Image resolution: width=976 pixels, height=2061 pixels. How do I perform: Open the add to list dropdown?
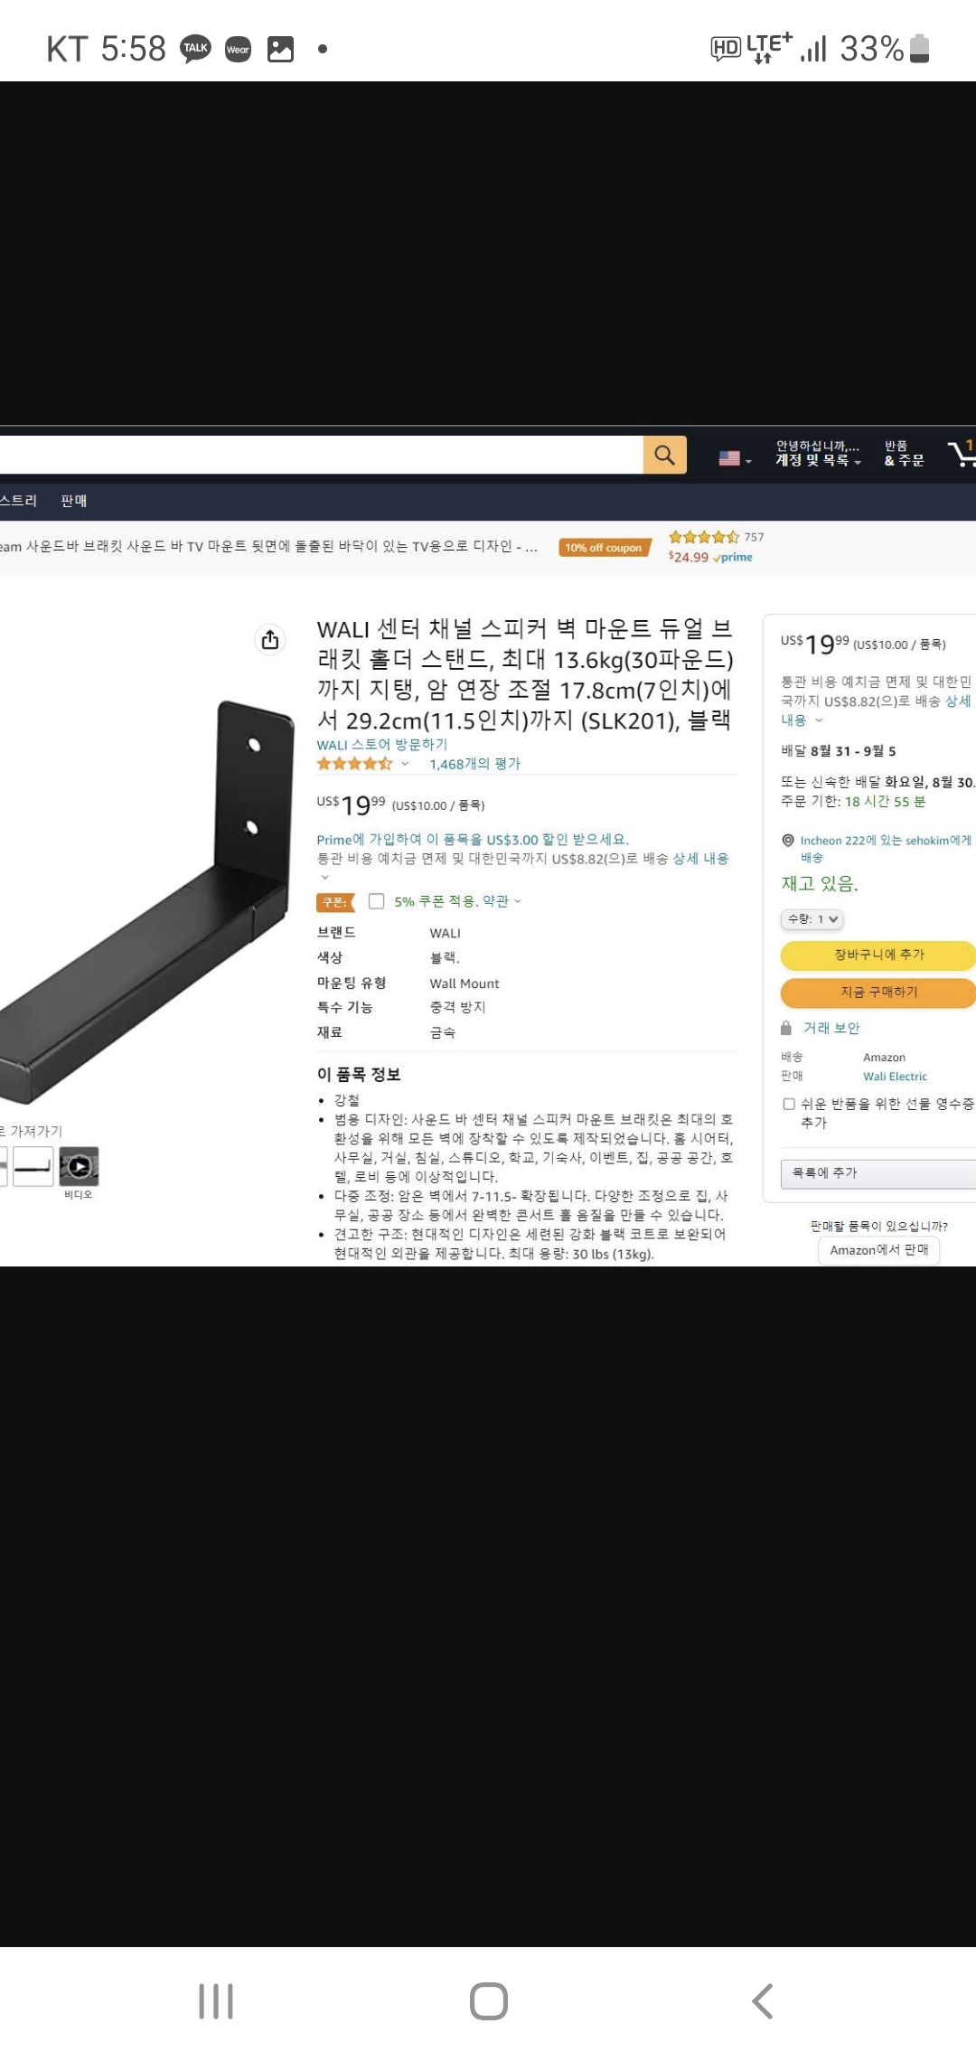pos(878,1172)
